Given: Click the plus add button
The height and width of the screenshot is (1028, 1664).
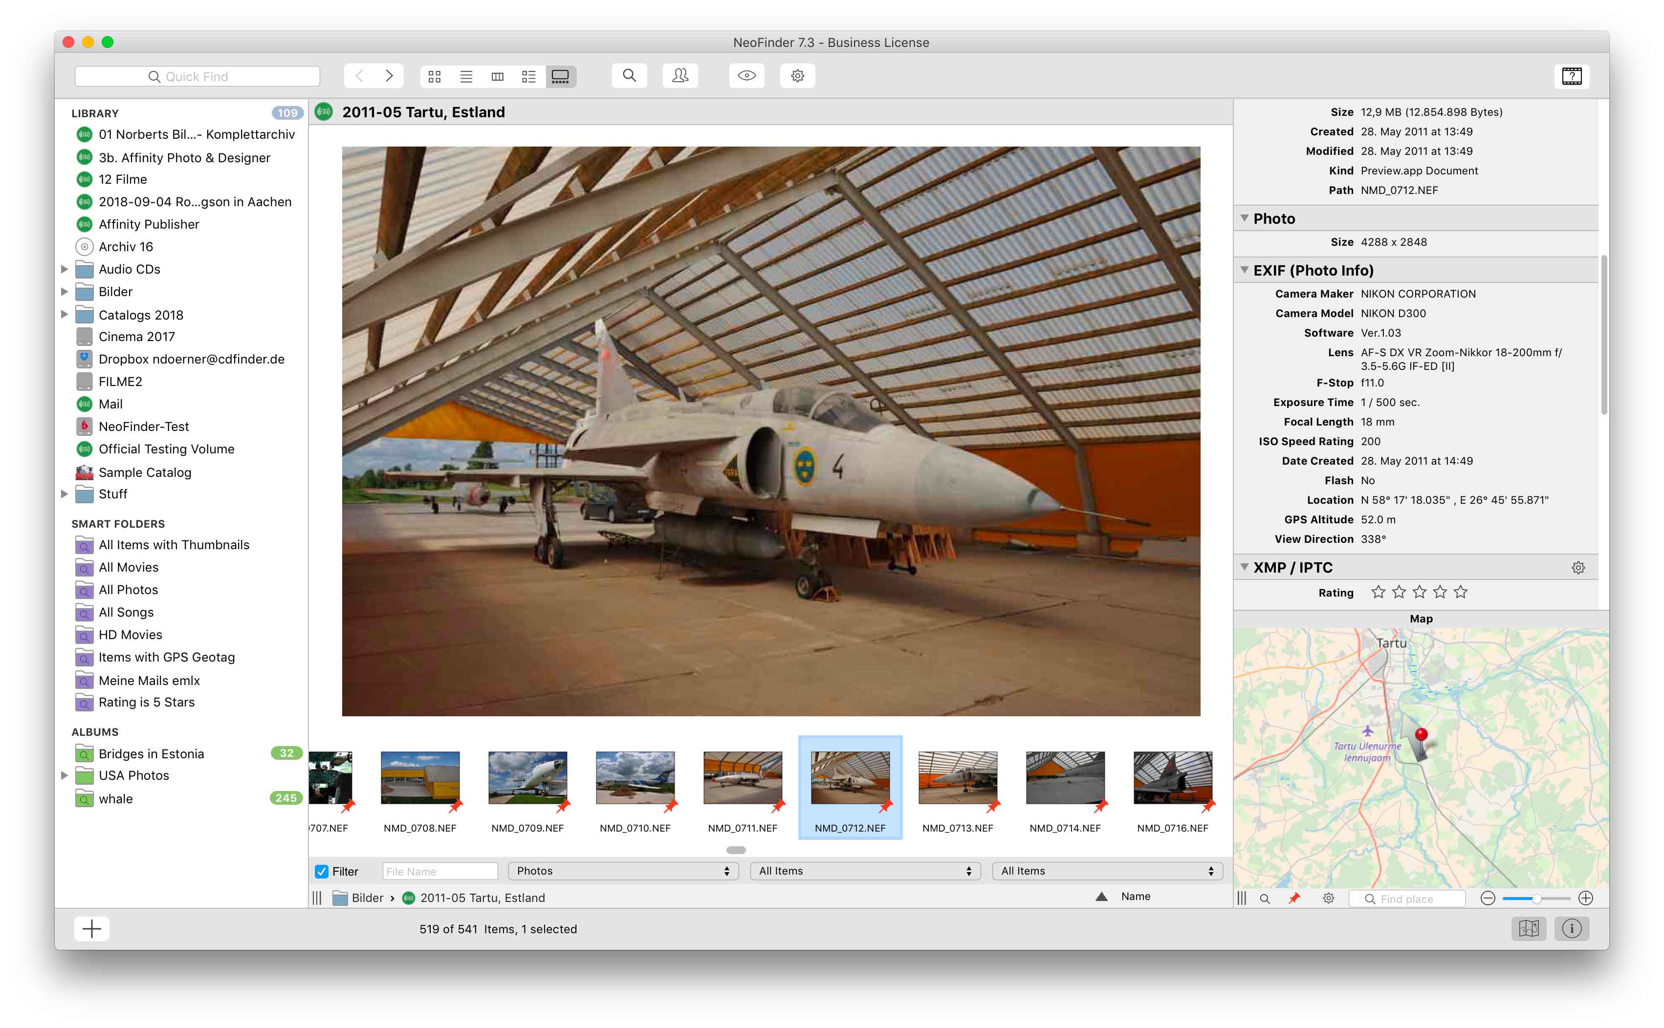Looking at the screenshot, I should click(x=92, y=928).
